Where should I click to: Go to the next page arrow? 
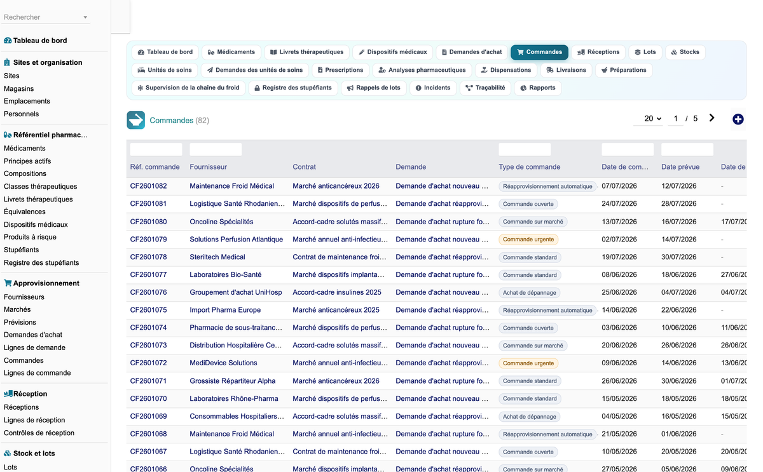[711, 118]
